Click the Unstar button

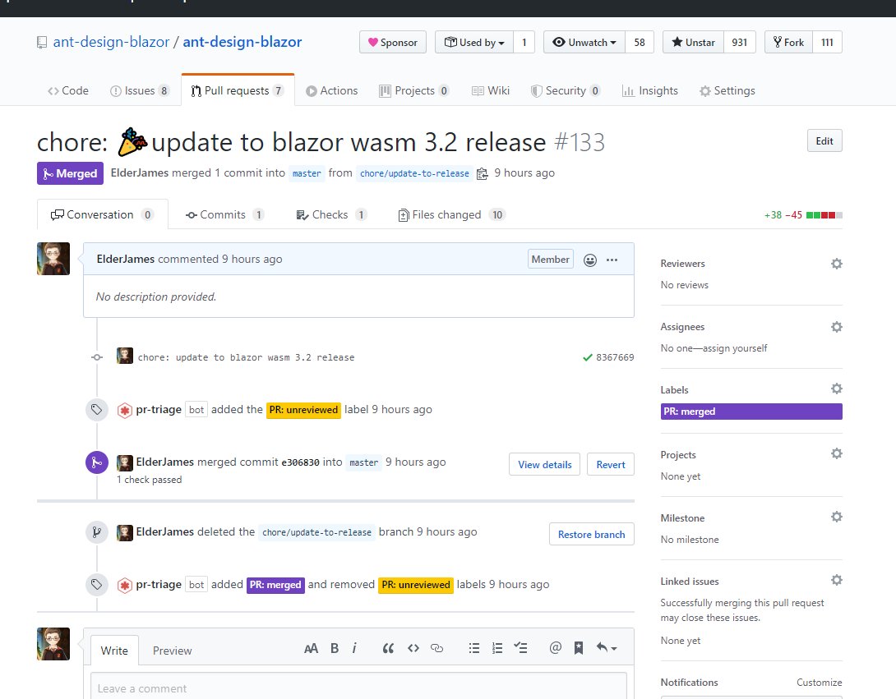(x=693, y=42)
